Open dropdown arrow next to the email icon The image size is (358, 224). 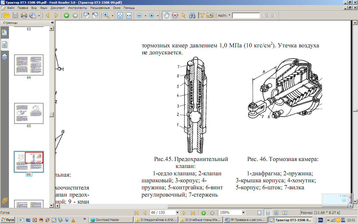pos(39,15)
